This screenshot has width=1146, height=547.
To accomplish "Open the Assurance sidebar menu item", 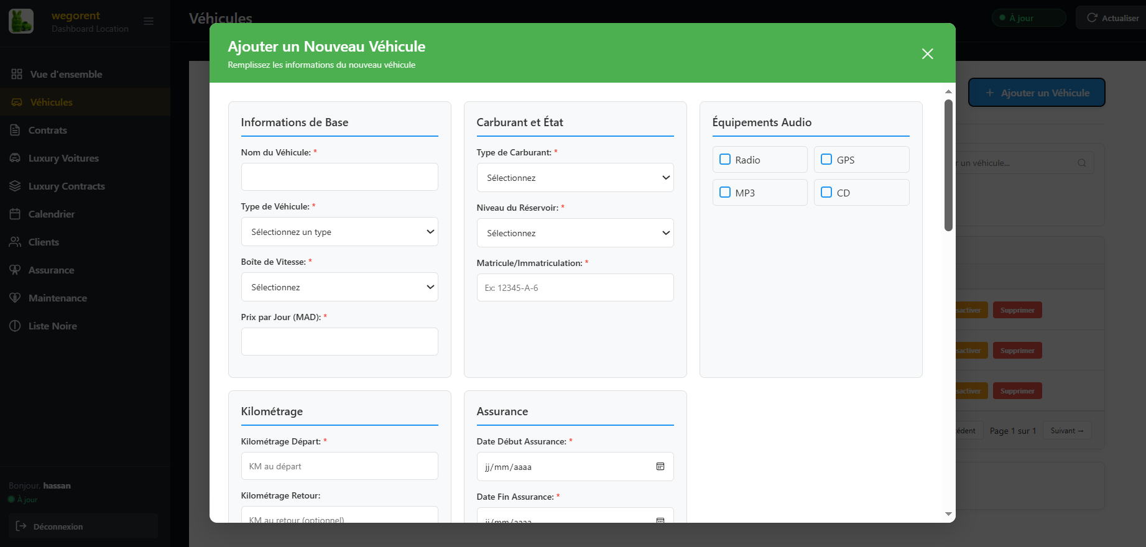I will [x=51, y=270].
